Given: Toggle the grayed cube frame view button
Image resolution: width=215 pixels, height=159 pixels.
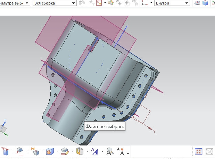Looking at the screenshot, I should tap(209, 151).
